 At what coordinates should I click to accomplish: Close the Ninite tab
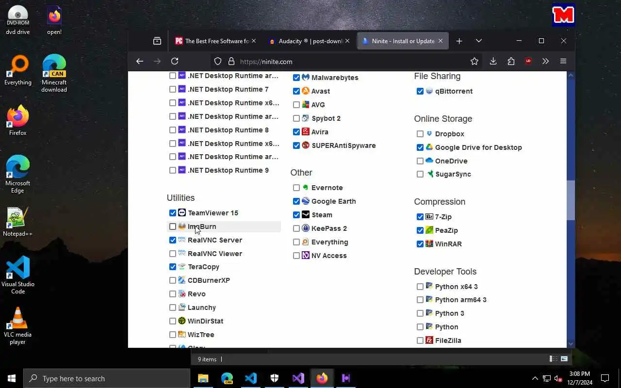point(441,41)
